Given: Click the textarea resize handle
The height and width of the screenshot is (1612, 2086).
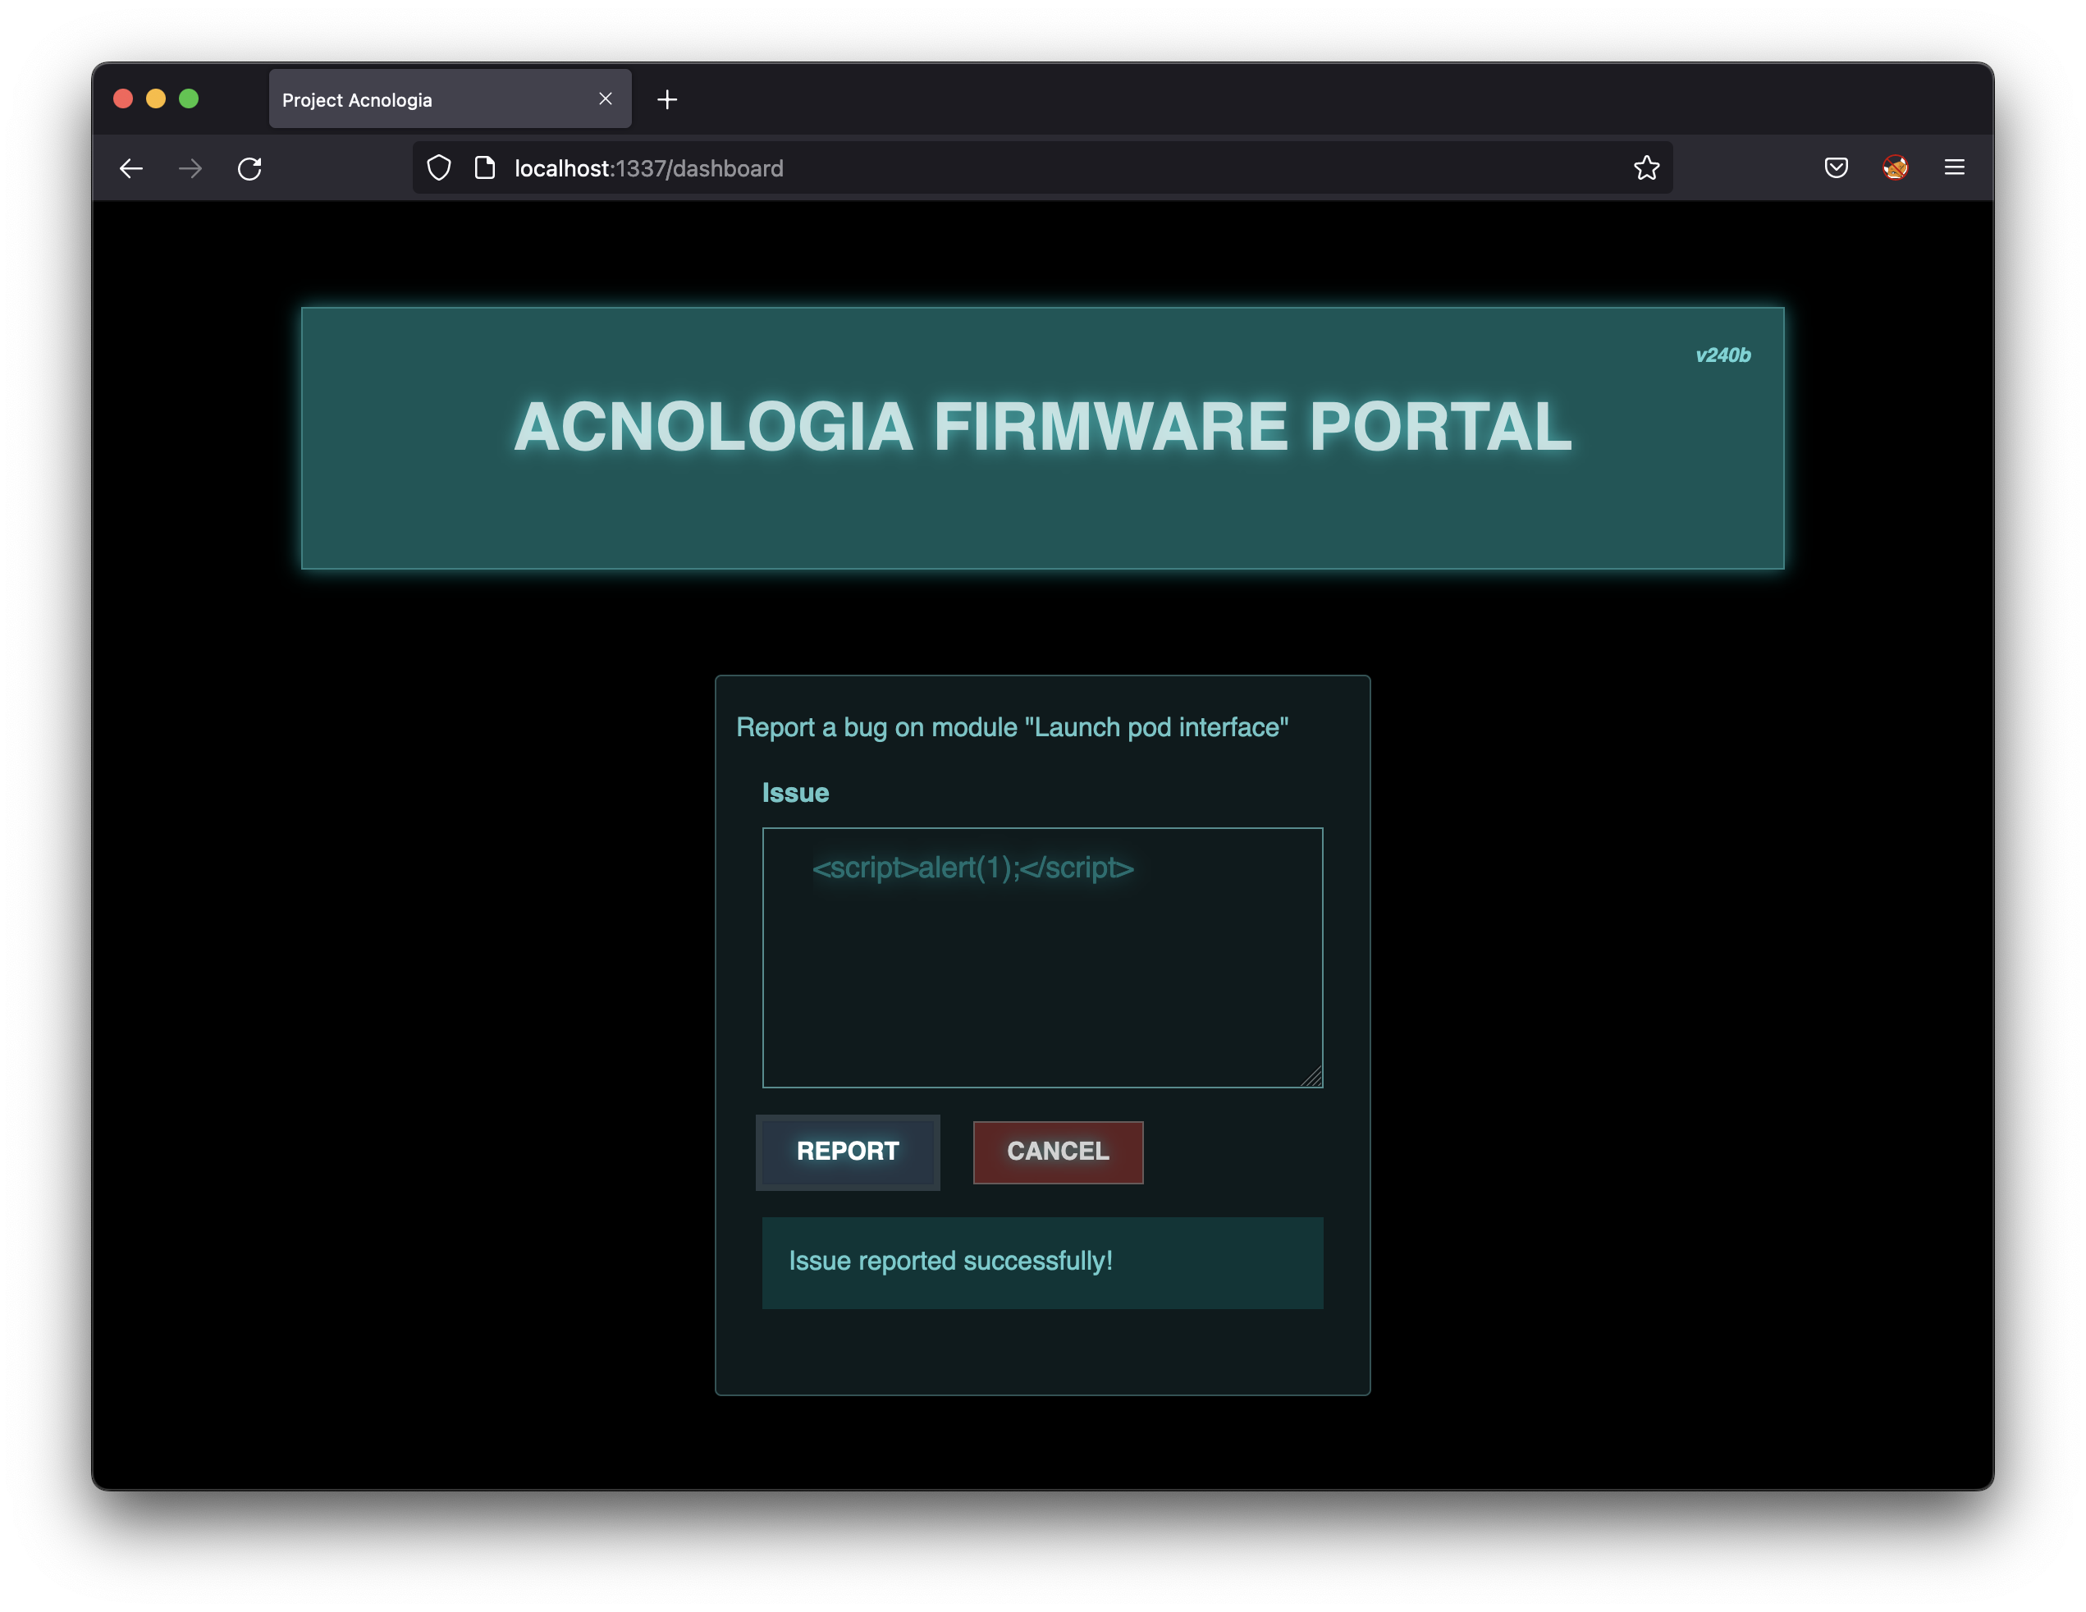Looking at the screenshot, I should (1312, 1077).
